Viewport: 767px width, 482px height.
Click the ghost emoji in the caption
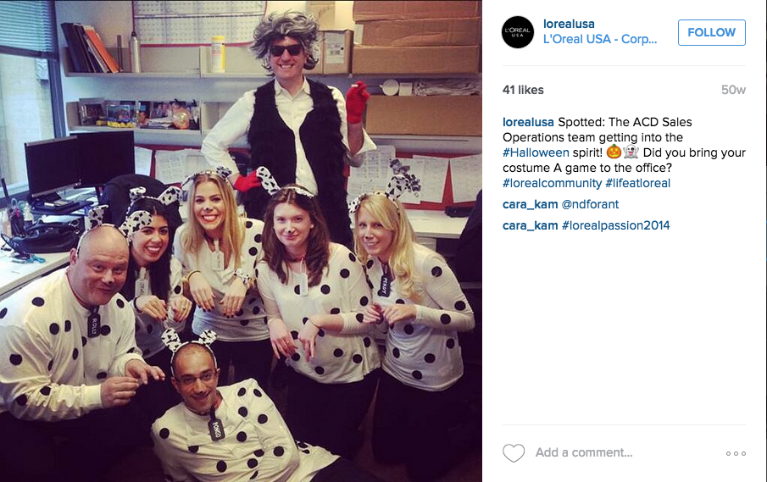[631, 152]
